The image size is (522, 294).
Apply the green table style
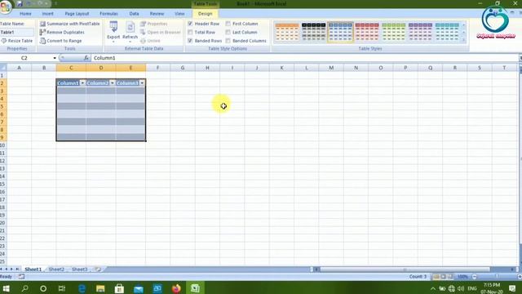(393, 32)
